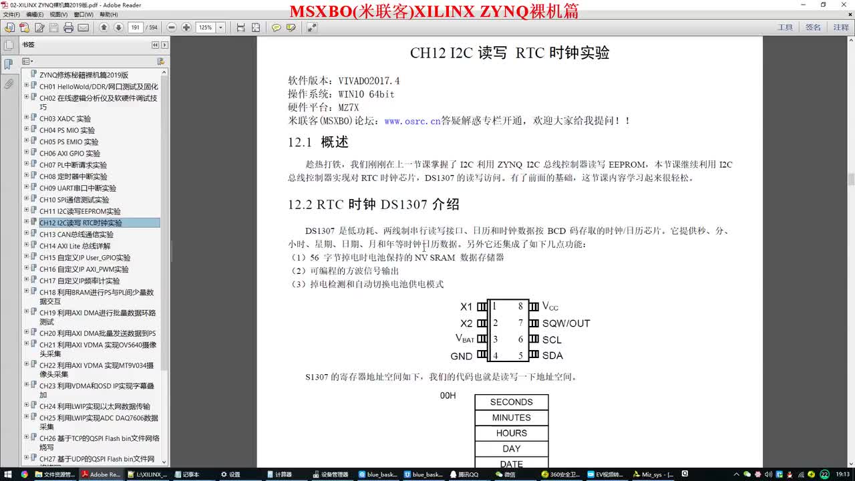Open 腾讯QQ from the taskbar

(x=469, y=474)
